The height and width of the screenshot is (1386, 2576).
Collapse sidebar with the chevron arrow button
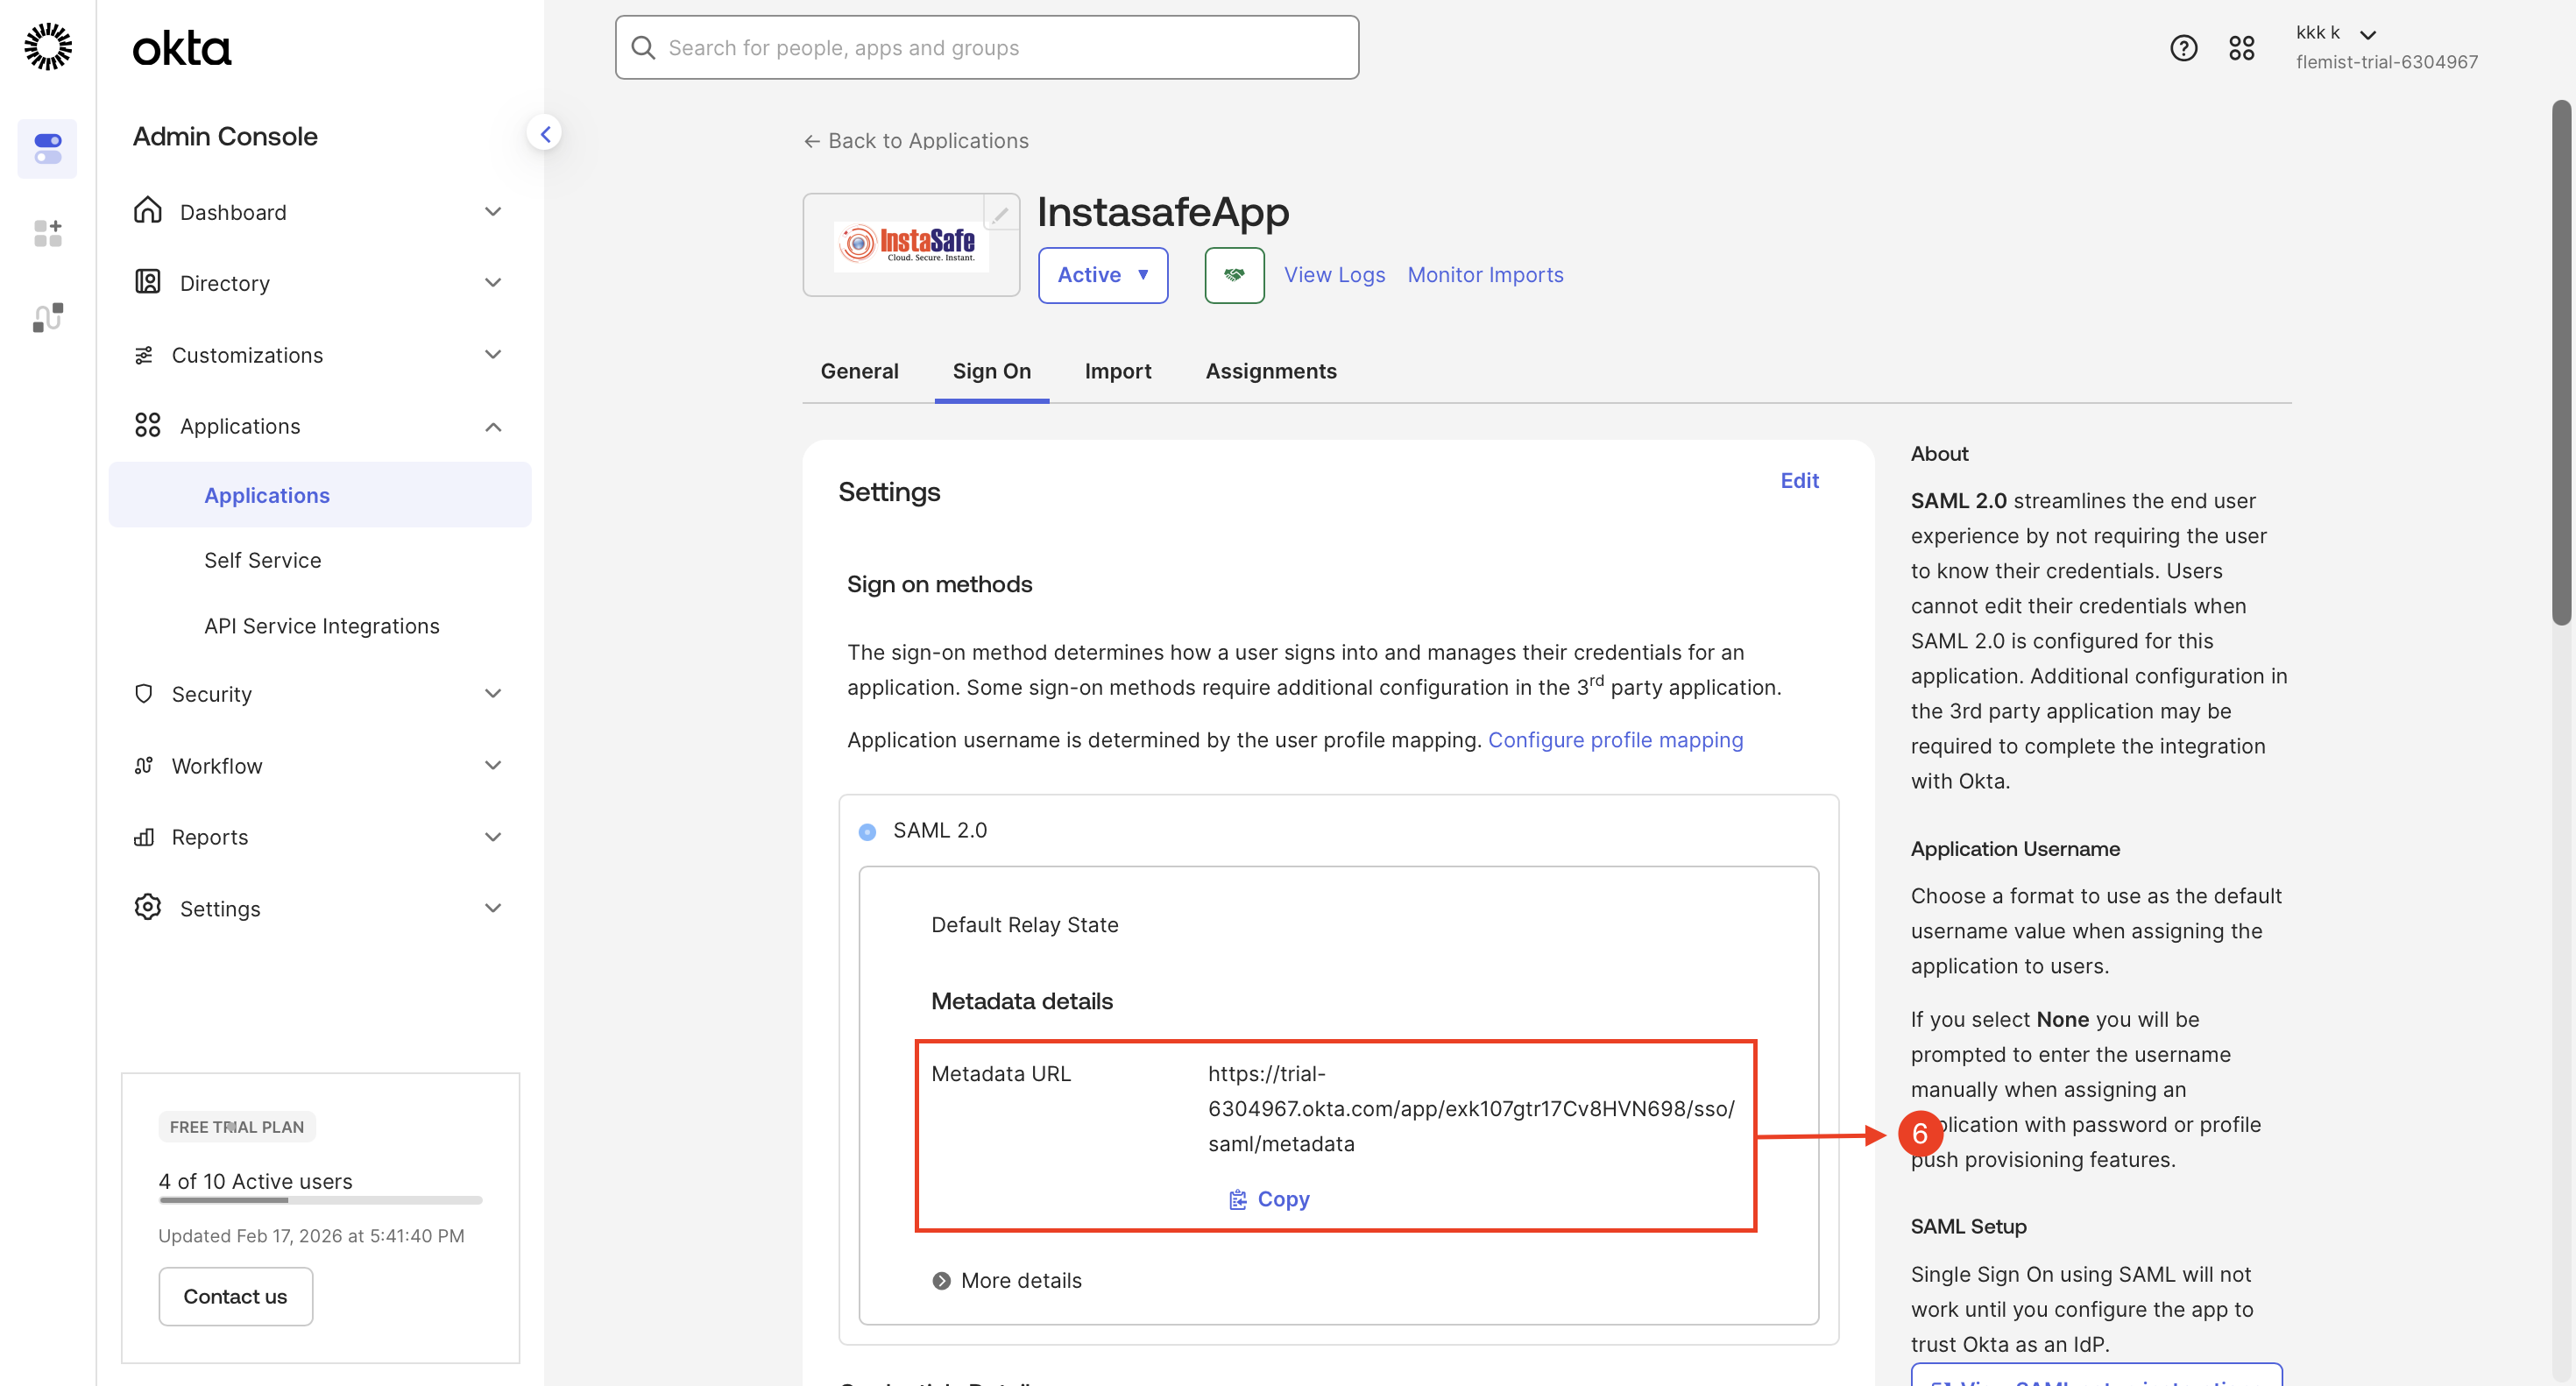545,134
